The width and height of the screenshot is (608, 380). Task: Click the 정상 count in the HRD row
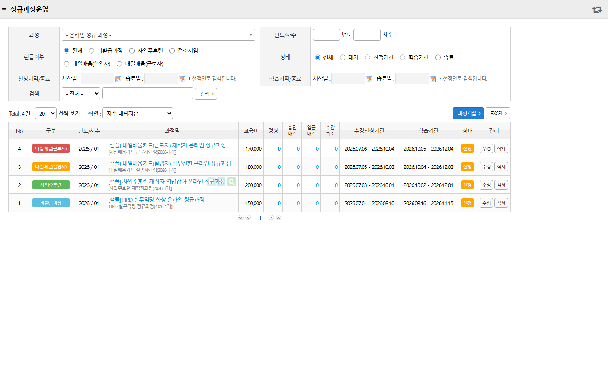pyautogui.click(x=279, y=204)
